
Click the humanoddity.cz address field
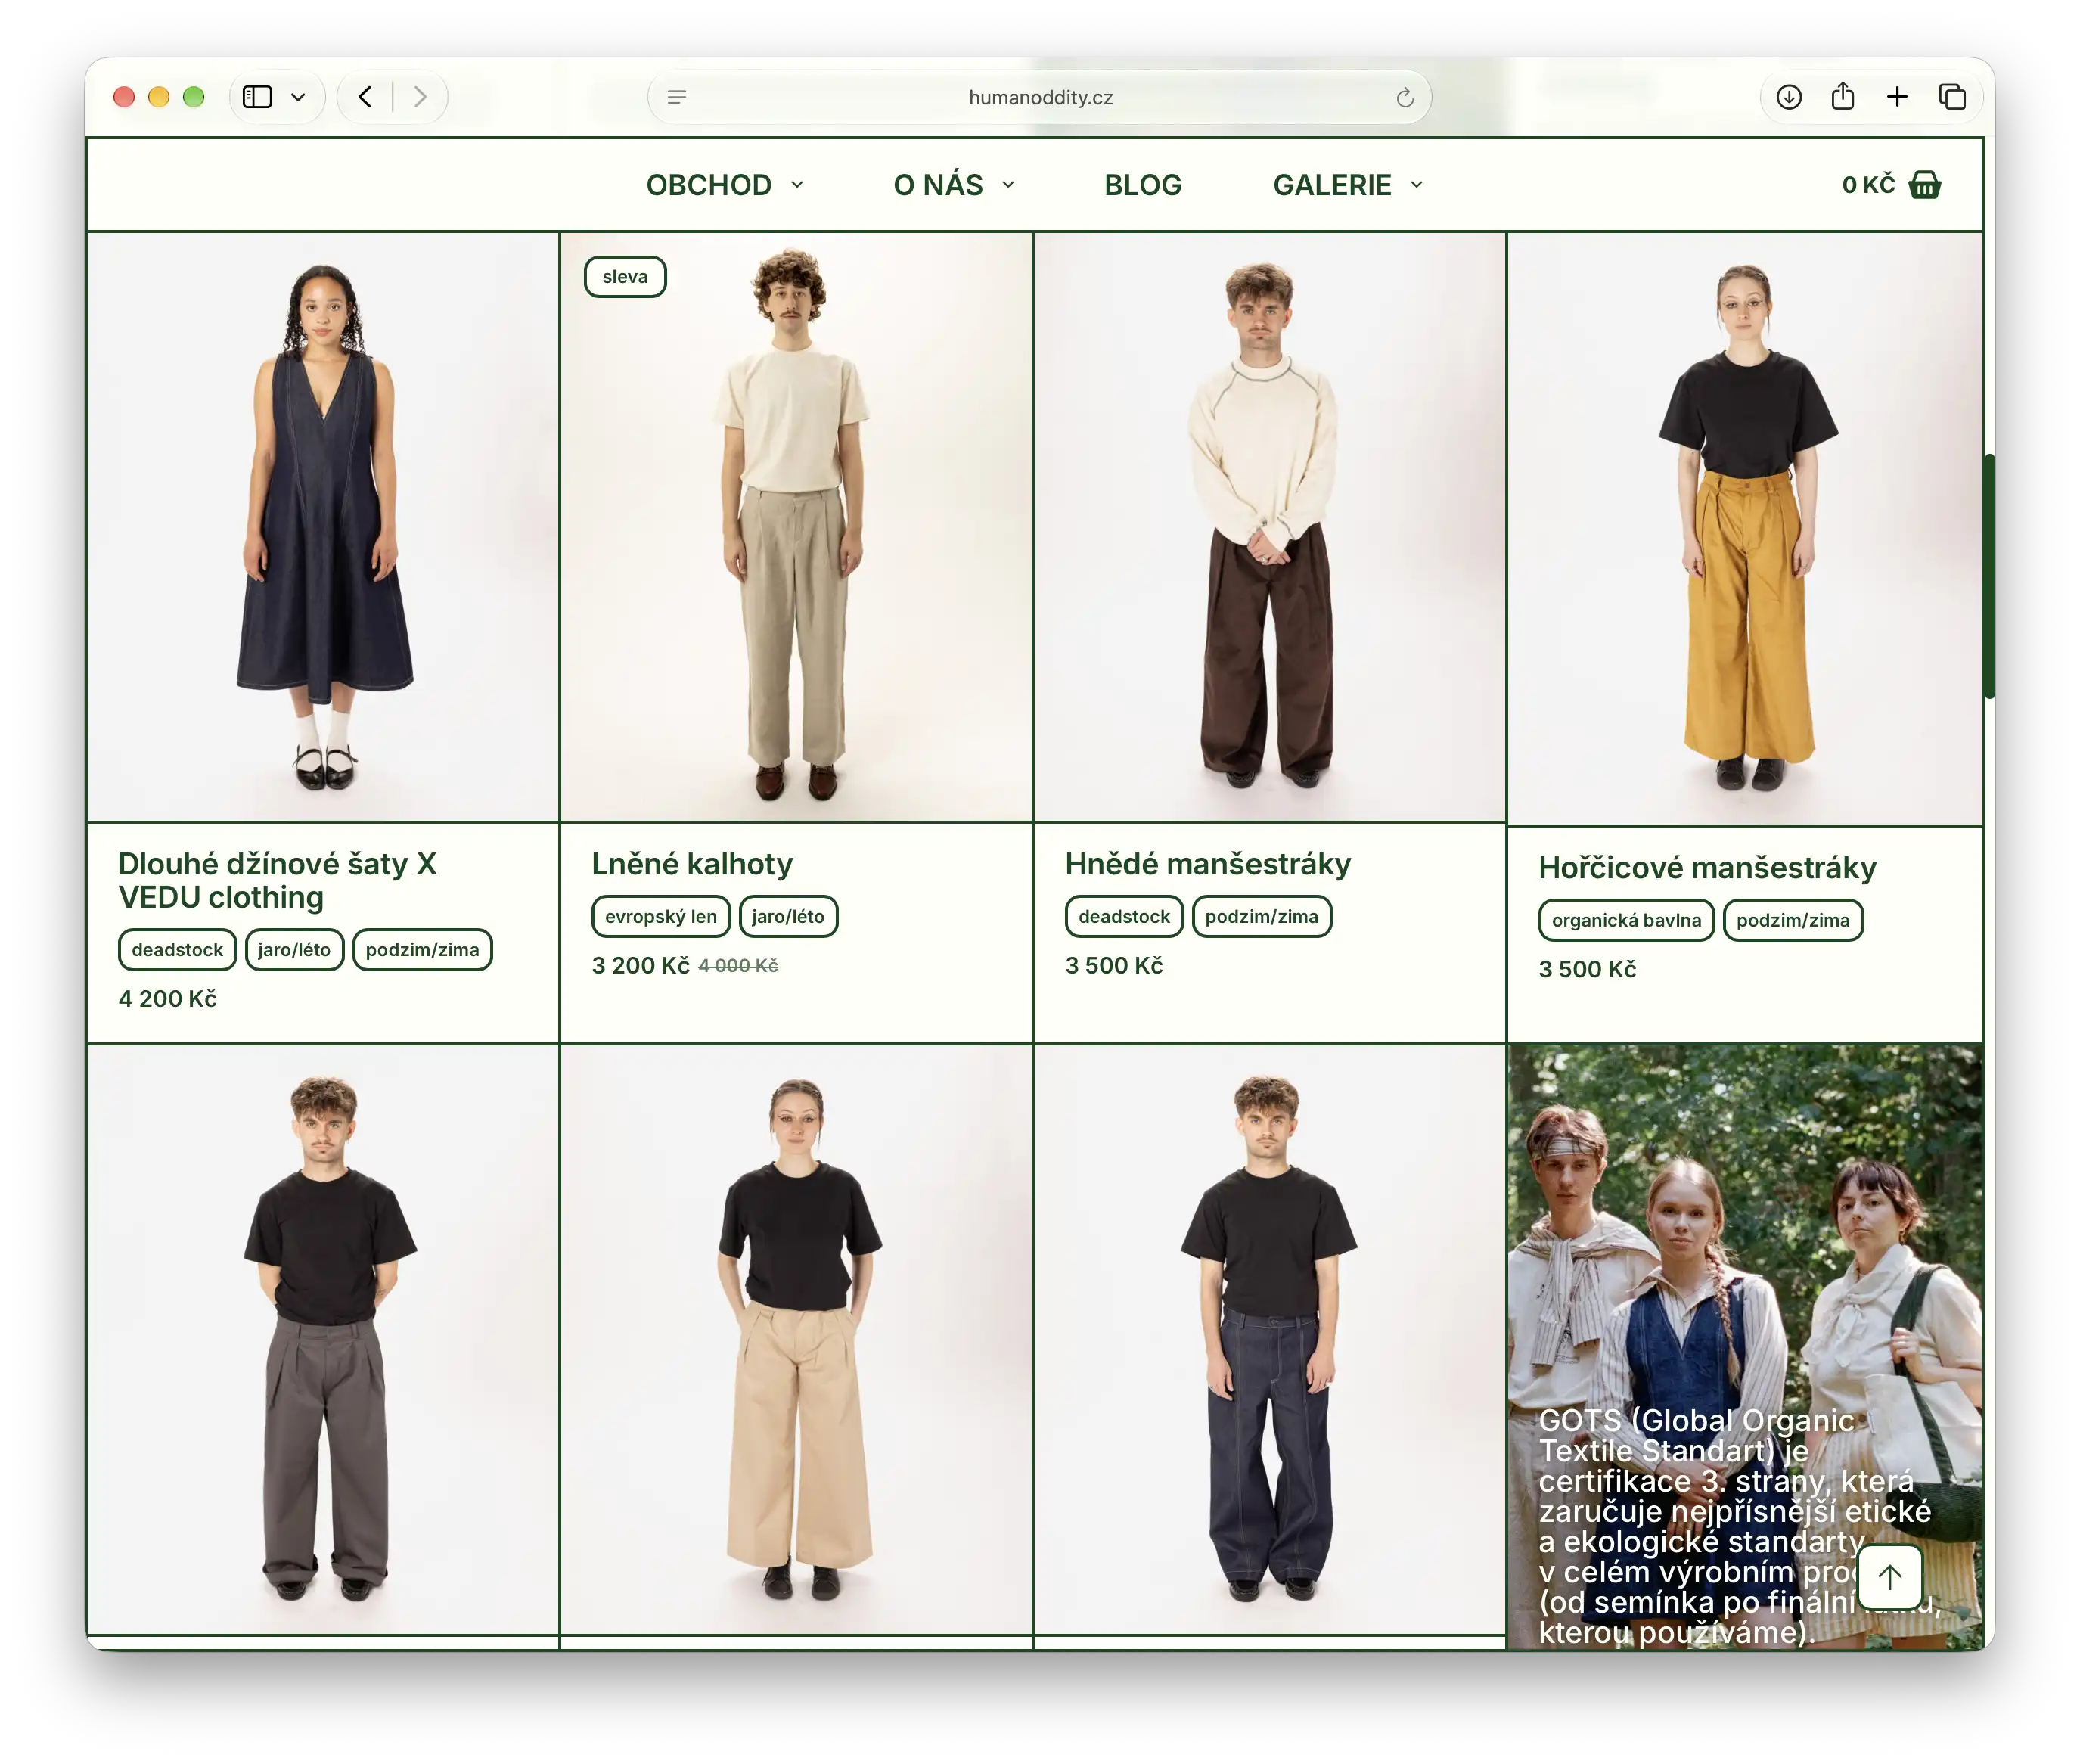pos(1039,97)
